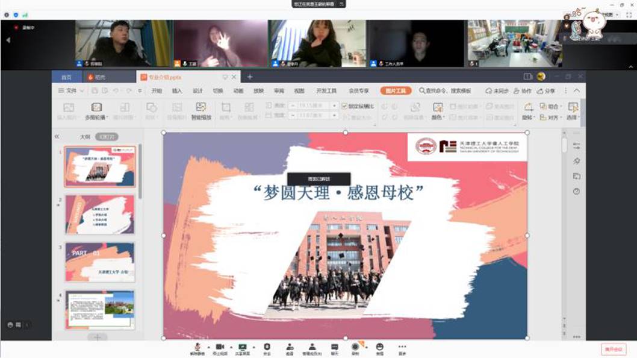Switch to the Picture Tools tab
This screenshot has width=637, height=358.
click(396, 91)
